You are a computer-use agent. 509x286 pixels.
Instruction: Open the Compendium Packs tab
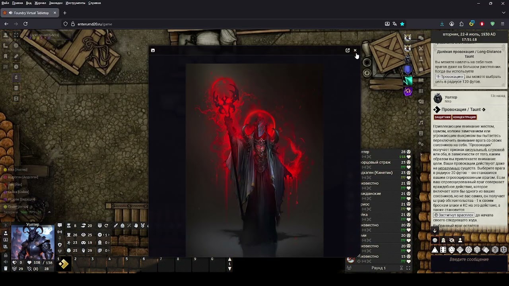coord(421,133)
